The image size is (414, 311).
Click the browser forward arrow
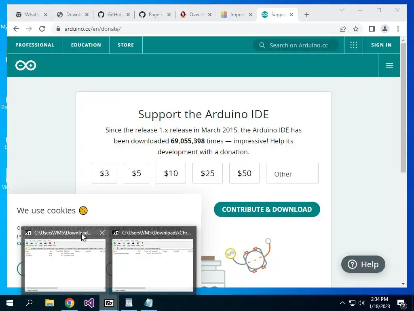(29, 29)
